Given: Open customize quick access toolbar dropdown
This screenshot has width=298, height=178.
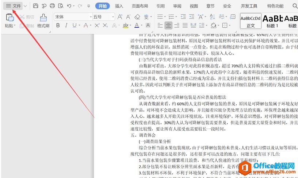Looking at the screenshot, I should tap(89, 6).
